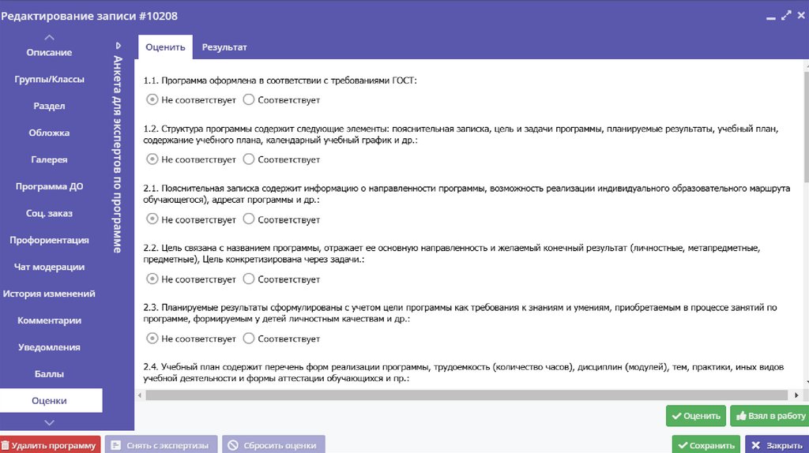Open the Уведомления section

pos(50,347)
